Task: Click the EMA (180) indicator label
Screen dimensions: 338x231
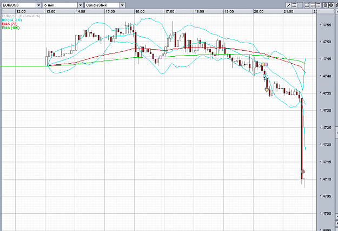Action: (x=11, y=28)
